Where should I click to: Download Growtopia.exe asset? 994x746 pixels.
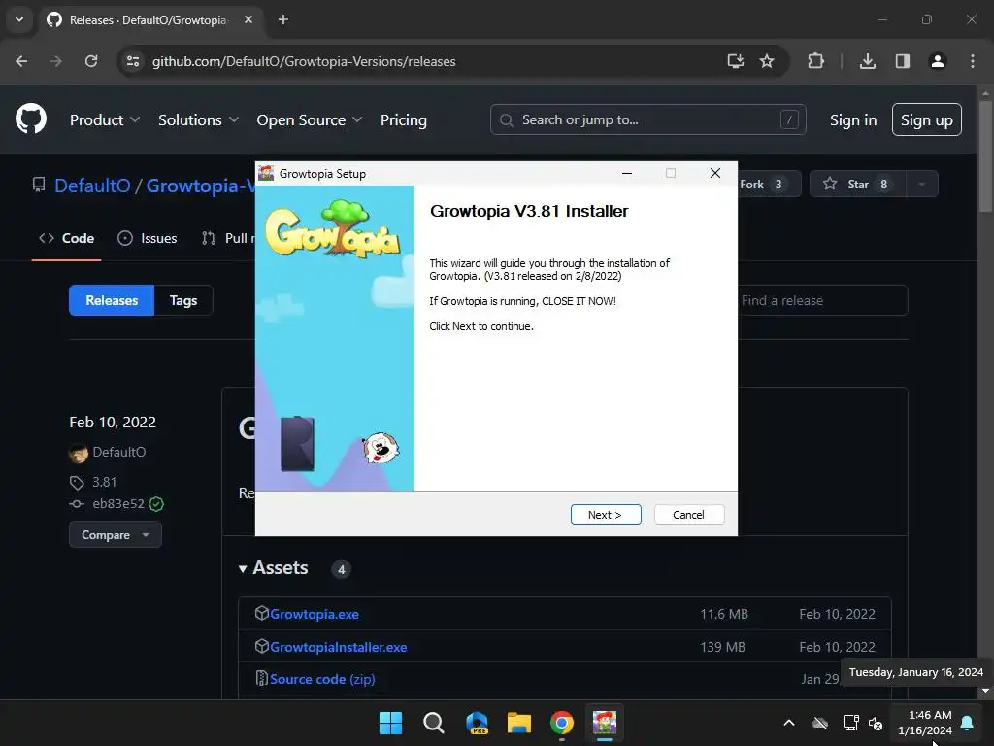pos(315,614)
